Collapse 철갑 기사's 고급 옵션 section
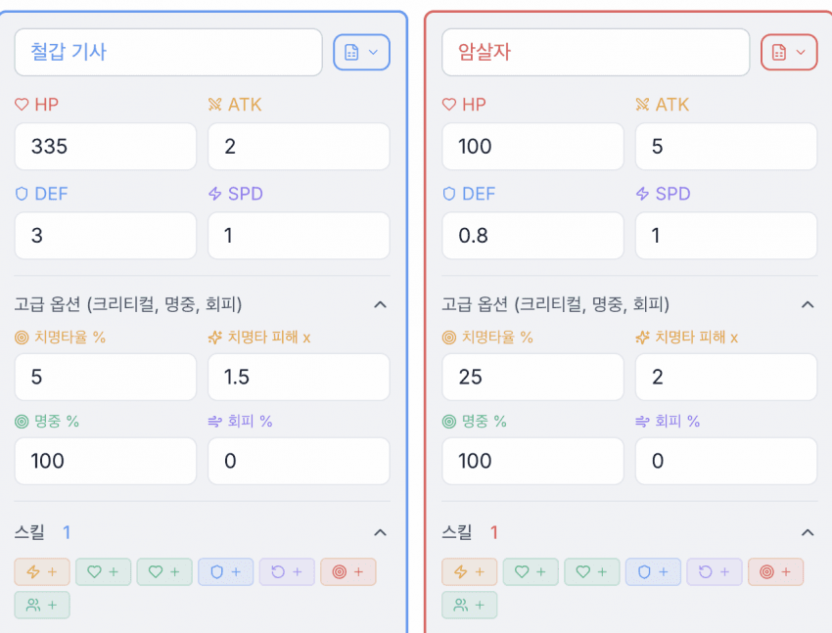Image resolution: width=832 pixels, height=633 pixels. 380,304
